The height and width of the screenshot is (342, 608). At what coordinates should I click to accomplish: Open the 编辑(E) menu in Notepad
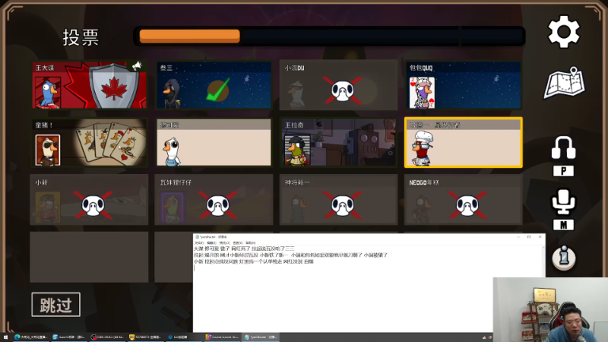212,242
